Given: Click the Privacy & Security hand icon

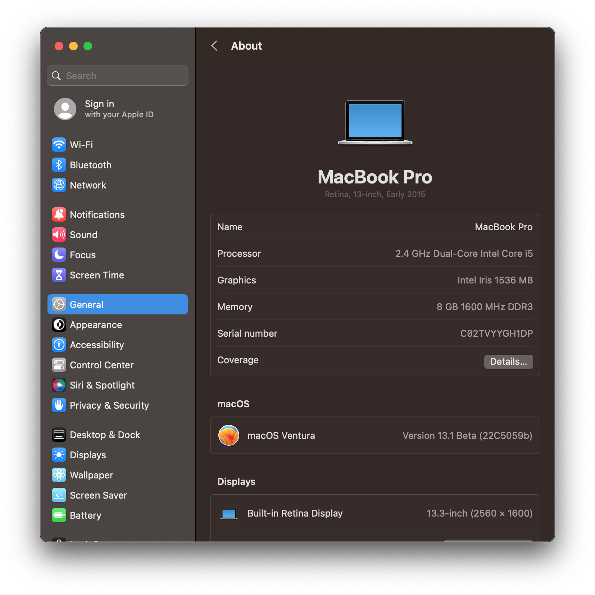Looking at the screenshot, I should point(59,405).
